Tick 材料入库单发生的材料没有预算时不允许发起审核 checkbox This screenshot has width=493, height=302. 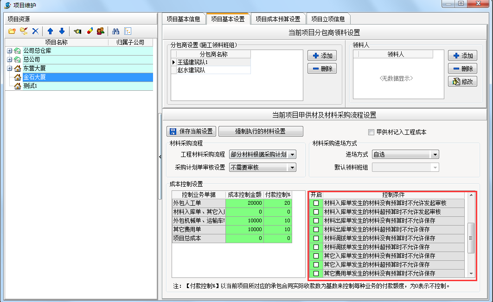pos(316,203)
